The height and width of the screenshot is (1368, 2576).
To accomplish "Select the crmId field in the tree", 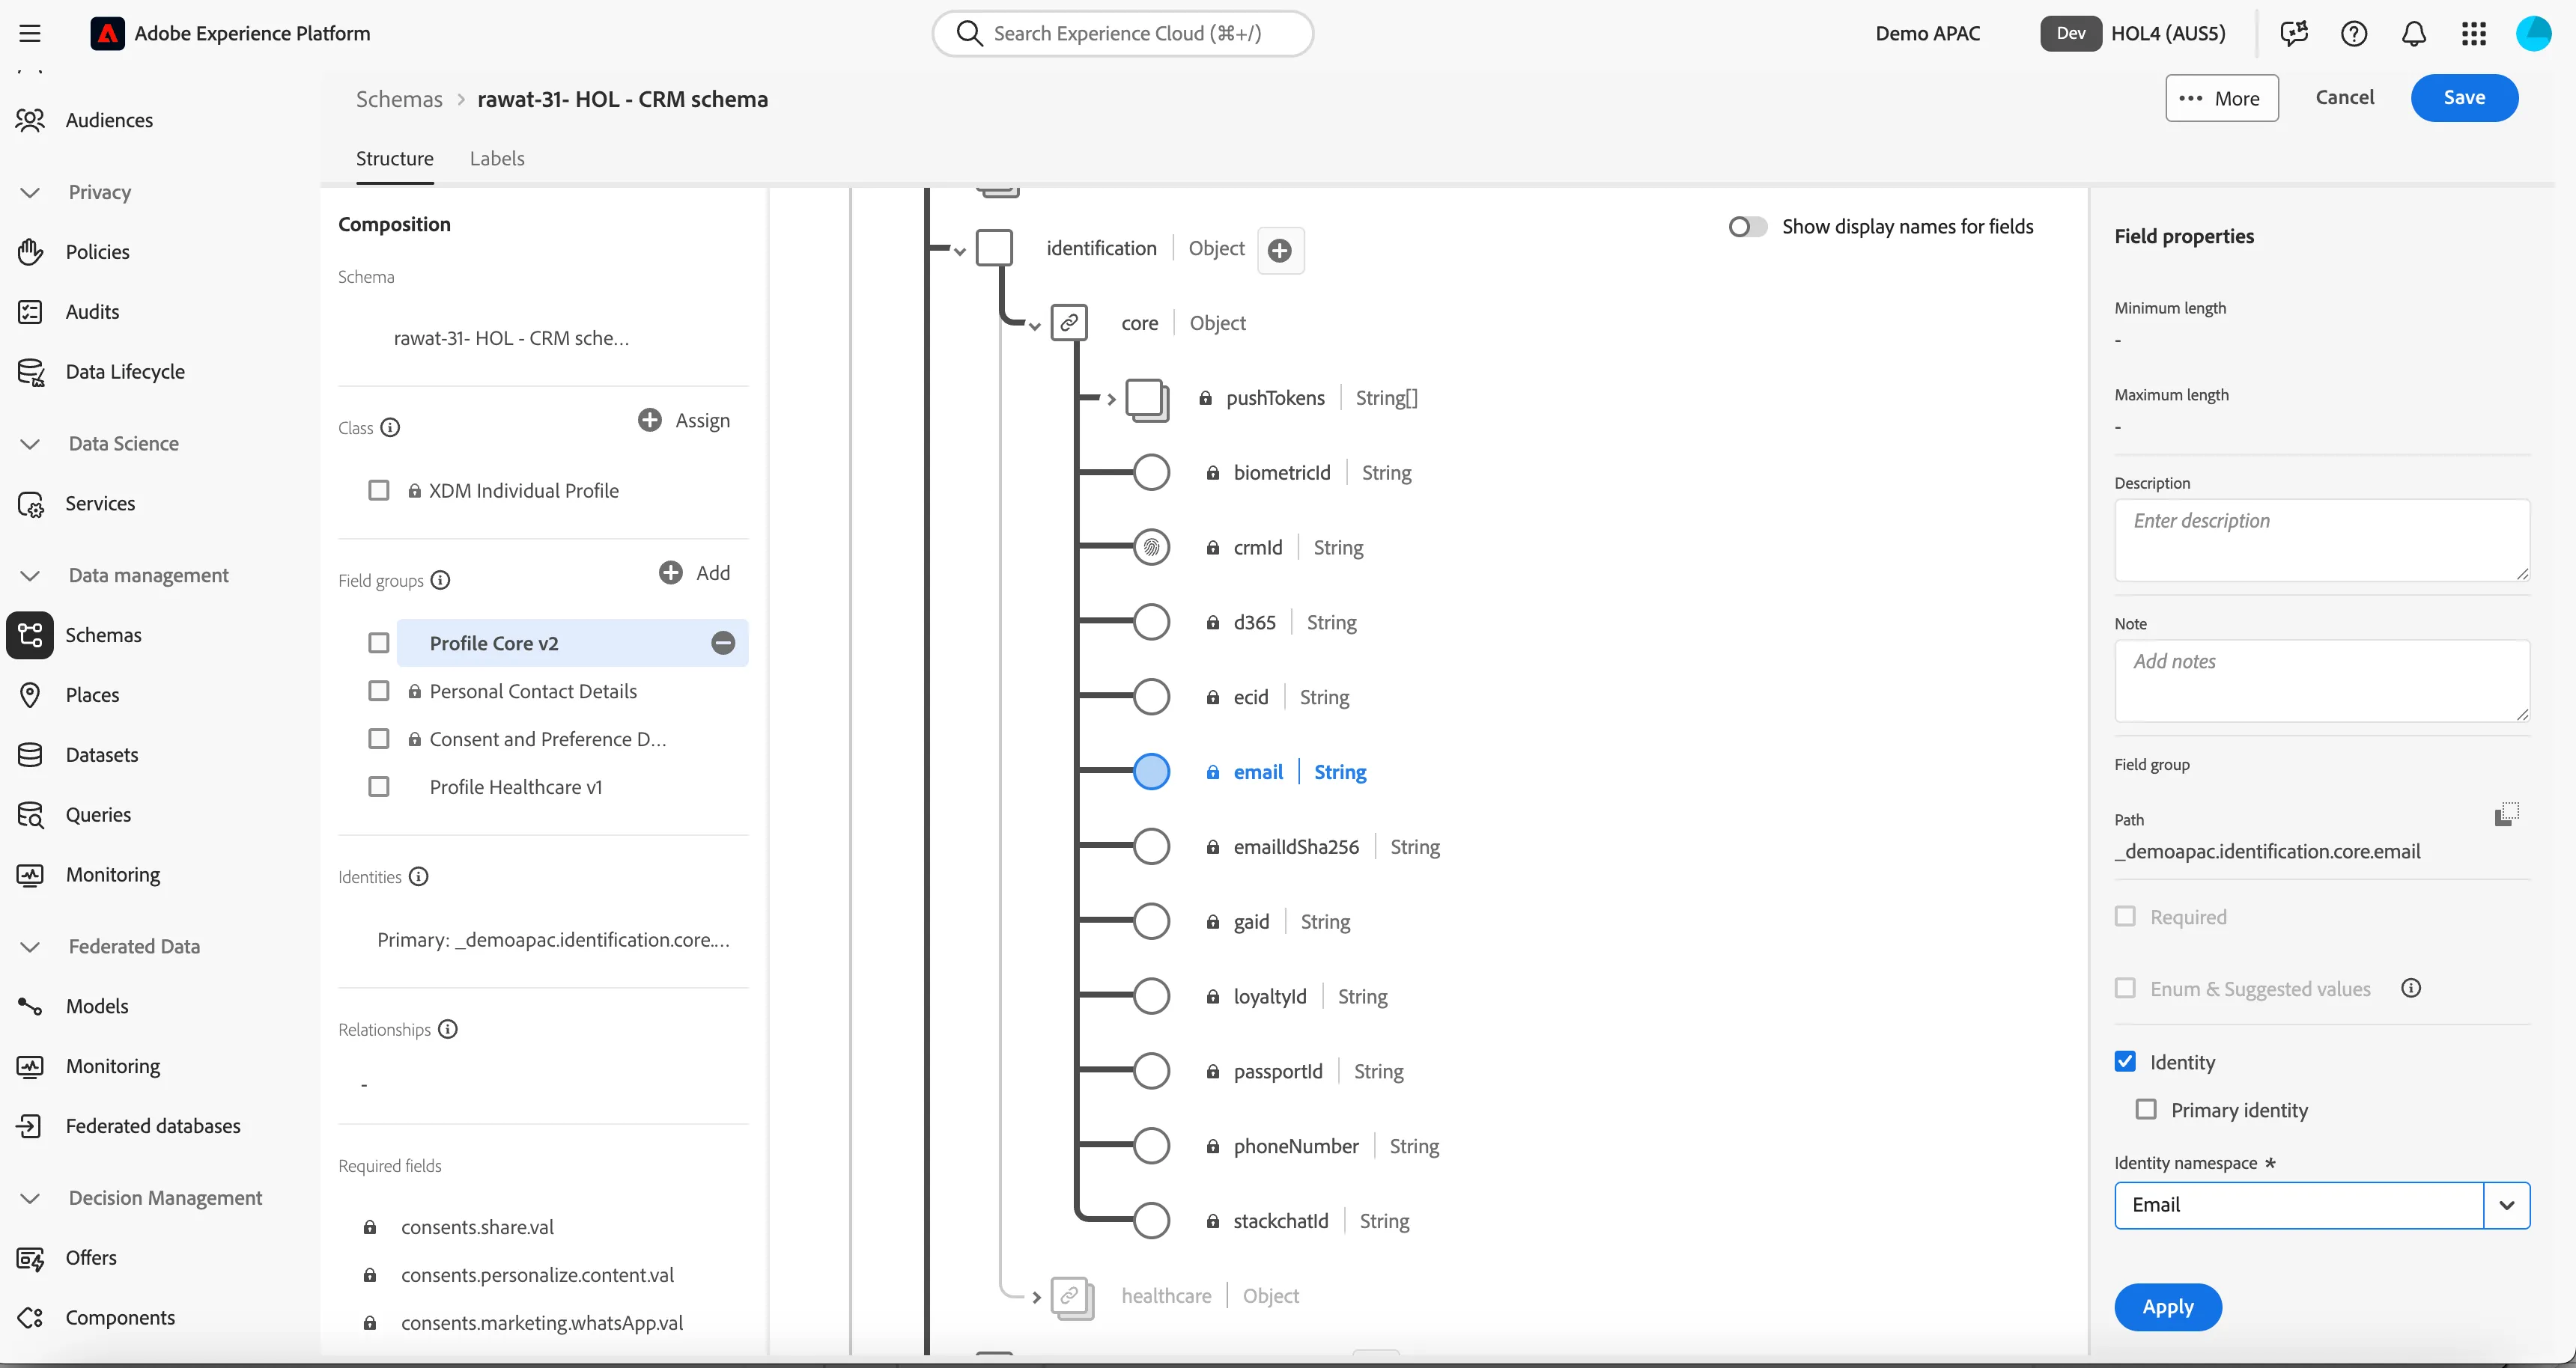I will coord(1256,548).
